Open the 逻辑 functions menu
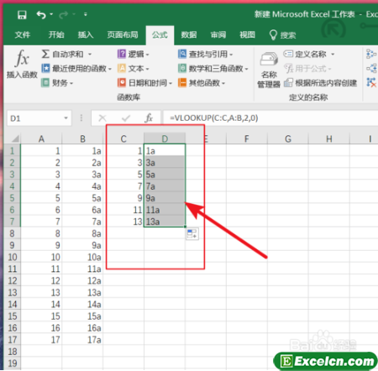The height and width of the screenshot is (371, 378). point(134,54)
